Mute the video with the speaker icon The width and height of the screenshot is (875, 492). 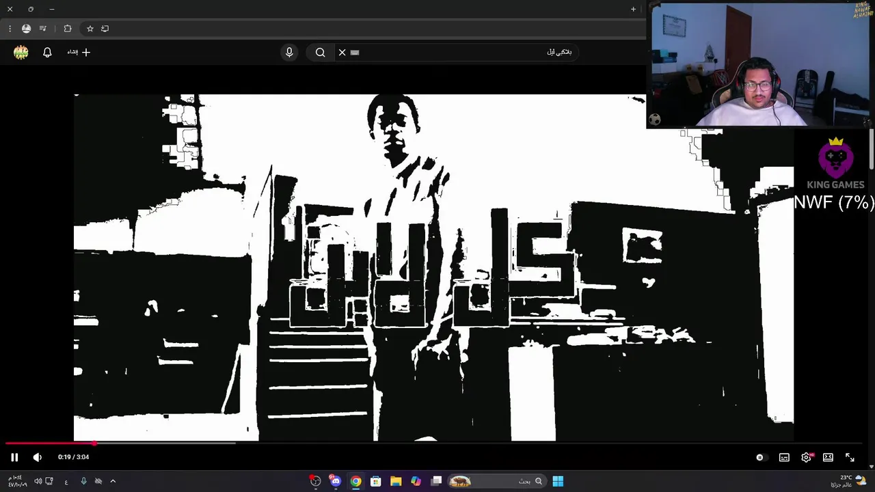point(37,457)
